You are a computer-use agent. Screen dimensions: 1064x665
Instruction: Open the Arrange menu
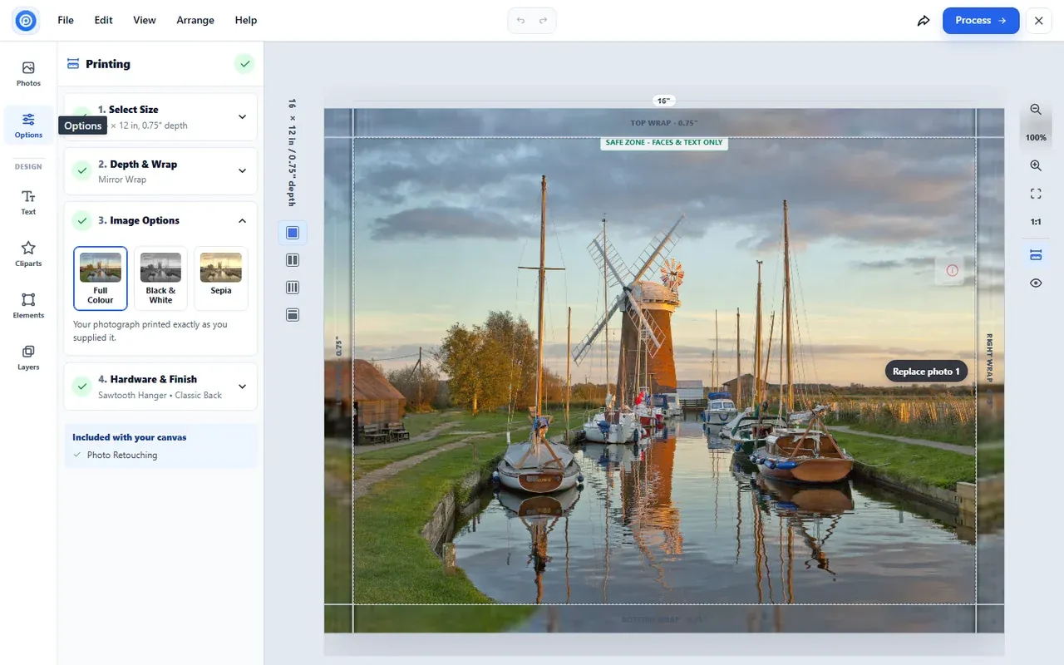[195, 21]
